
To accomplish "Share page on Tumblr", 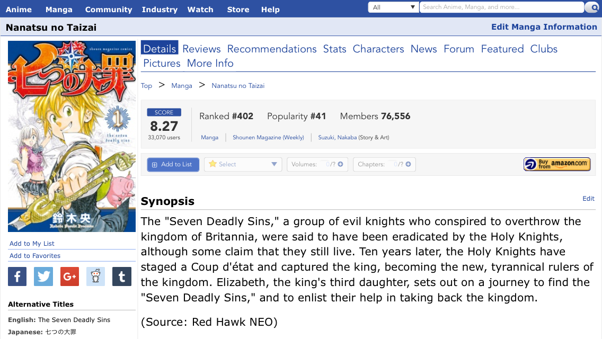I will point(122,276).
